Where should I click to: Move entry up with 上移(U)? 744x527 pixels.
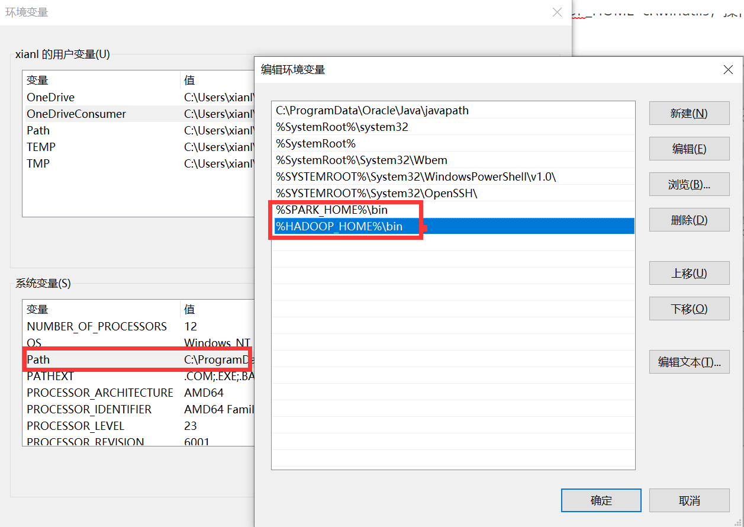pyautogui.click(x=689, y=273)
